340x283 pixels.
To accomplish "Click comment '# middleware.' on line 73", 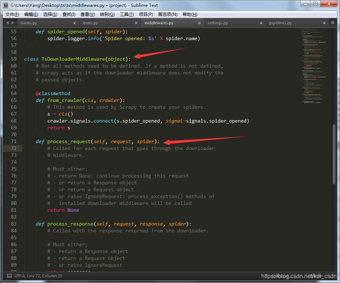I will 66,155.
